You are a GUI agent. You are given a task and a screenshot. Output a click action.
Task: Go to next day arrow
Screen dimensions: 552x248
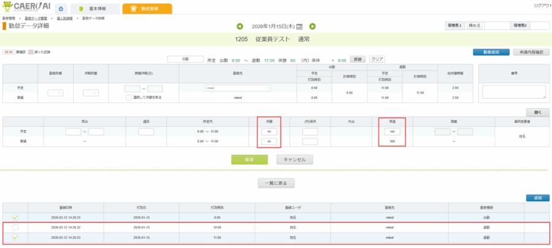pos(312,26)
